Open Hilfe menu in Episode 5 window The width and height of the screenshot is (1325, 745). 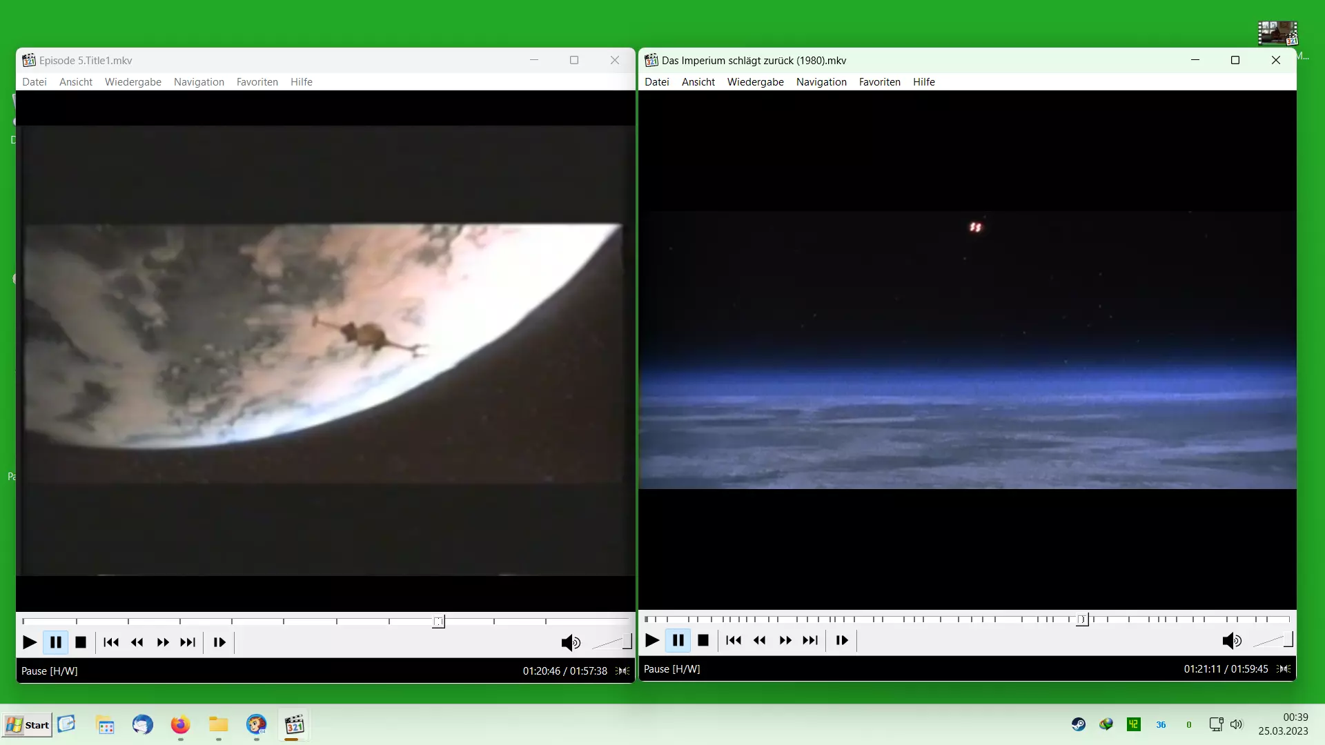302,81
